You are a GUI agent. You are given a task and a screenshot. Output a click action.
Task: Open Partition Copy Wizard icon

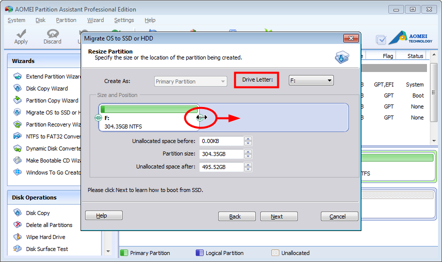(18, 100)
